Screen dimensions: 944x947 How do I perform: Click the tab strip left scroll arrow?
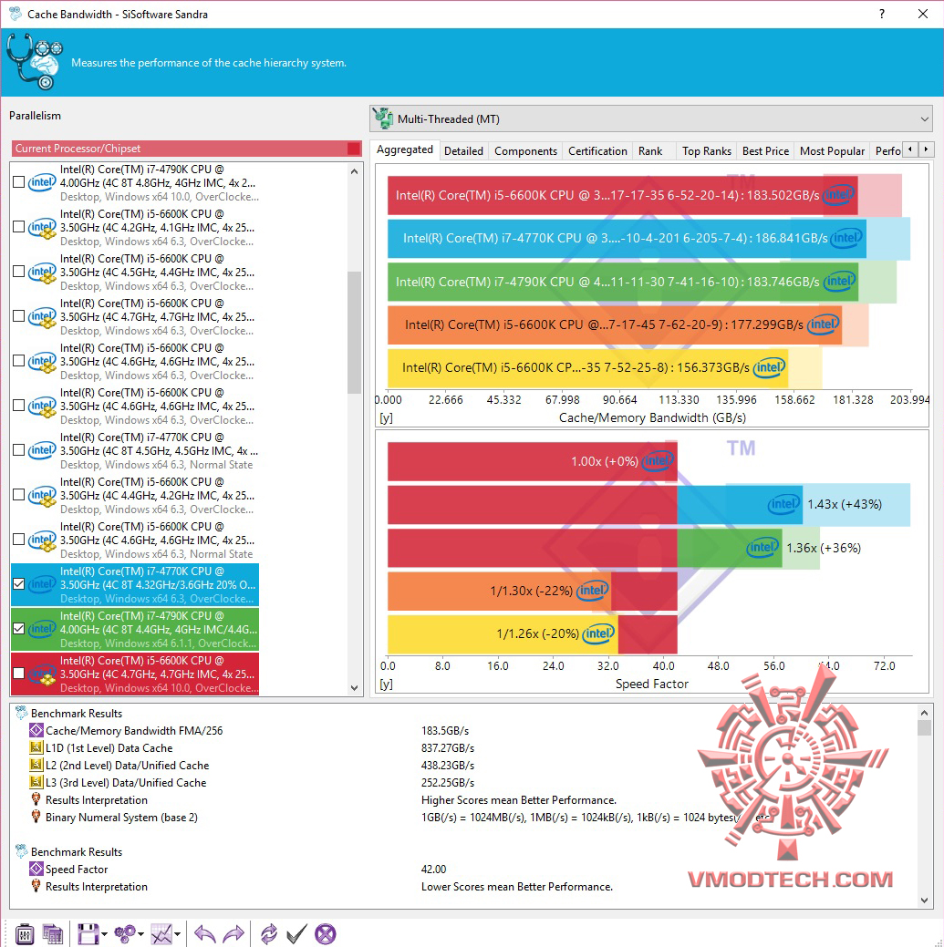[x=910, y=149]
